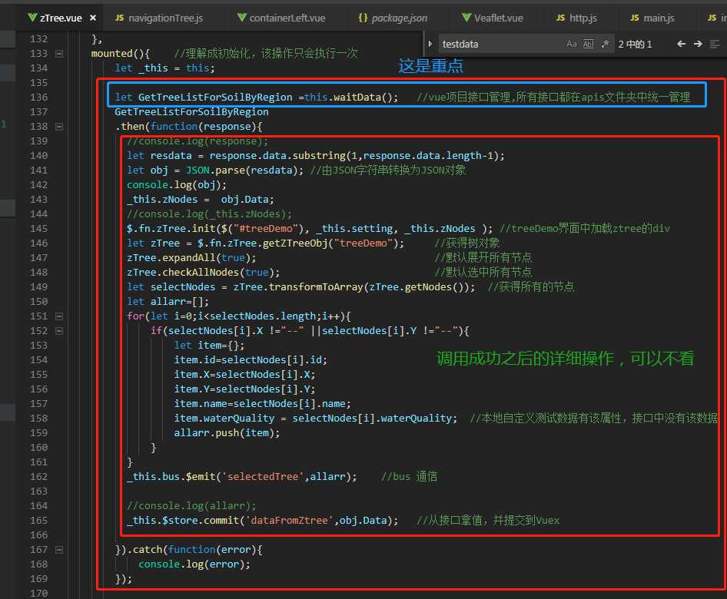This screenshot has width=727, height=599.
Task: Toggle find in selection icon
Action: 715,44
